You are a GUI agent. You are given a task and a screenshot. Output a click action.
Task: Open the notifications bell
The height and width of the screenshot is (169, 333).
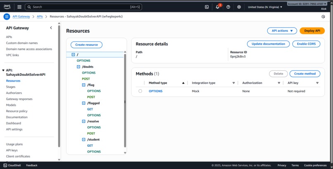click(x=218, y=7)
